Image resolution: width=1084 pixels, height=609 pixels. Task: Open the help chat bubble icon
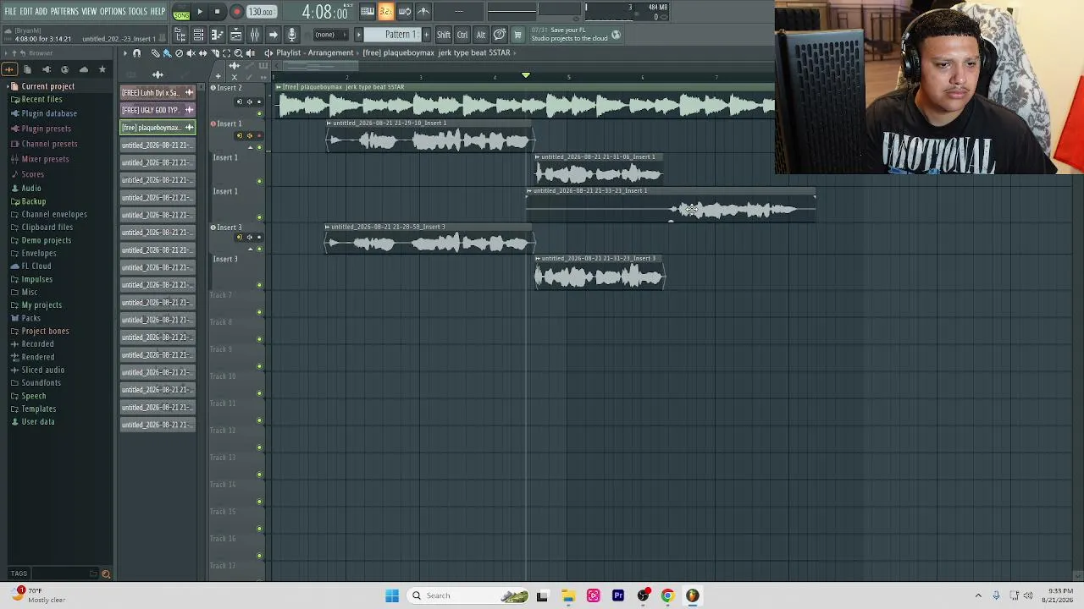(499, 35)
